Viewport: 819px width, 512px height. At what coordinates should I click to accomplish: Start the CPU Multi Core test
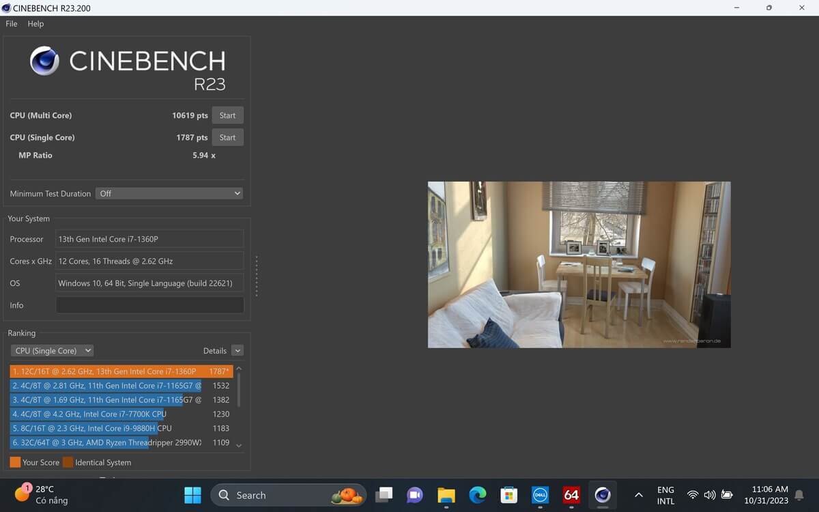pyautogui.click(x=227, y=115)
